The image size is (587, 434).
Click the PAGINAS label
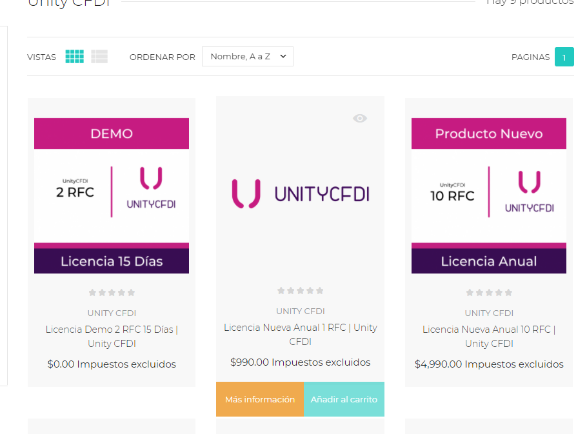point(530,57)
